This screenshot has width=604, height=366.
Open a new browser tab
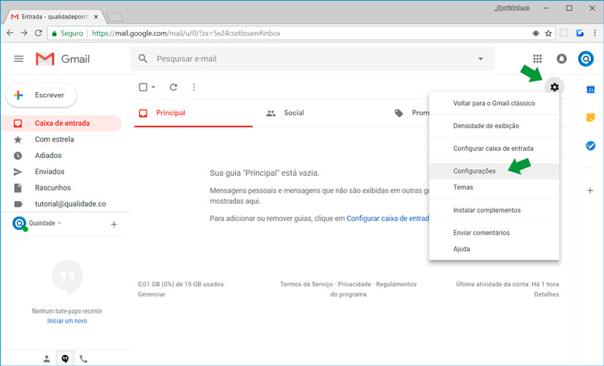pyautogui.click(x=114, y=17)
